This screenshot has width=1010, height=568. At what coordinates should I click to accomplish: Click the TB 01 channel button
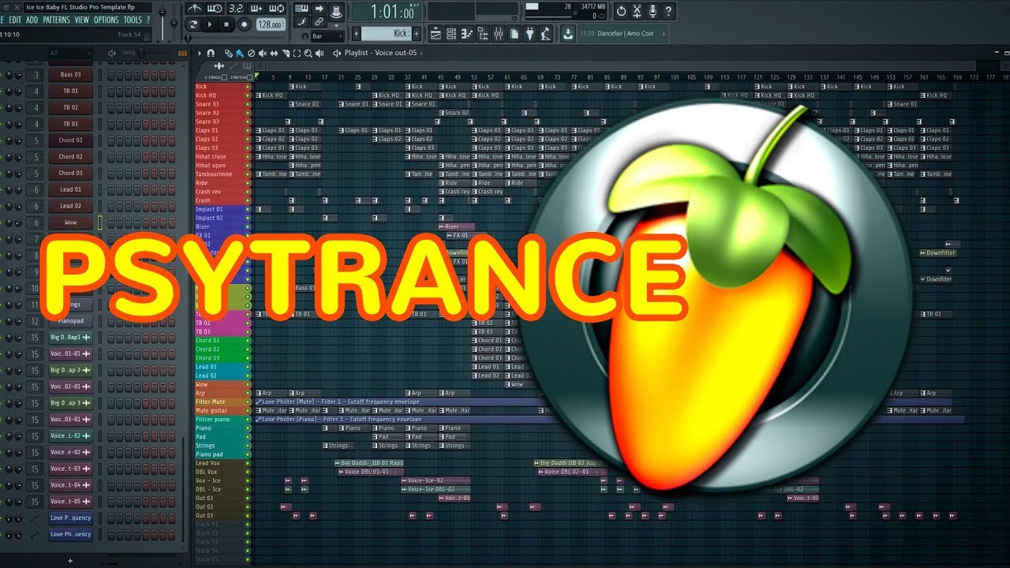coord(70,92)
